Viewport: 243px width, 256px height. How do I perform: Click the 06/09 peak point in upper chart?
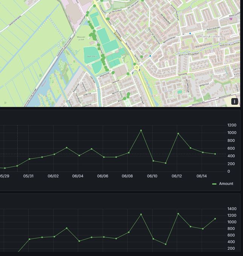(x=141, y=131)
